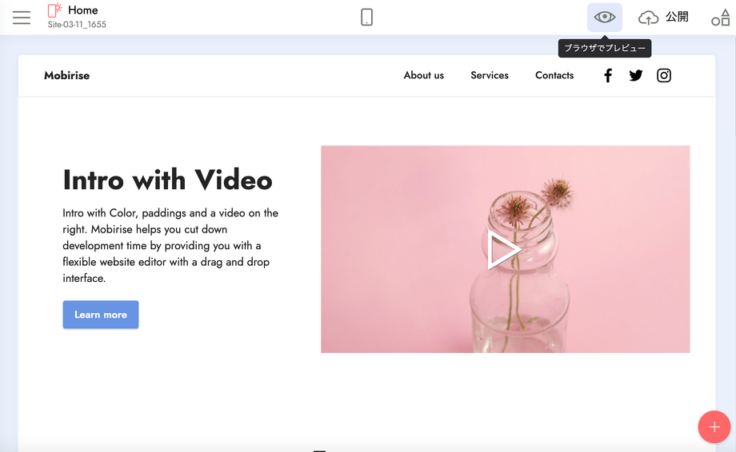Click the Site-03-11_1655 project name
Screen dimensions: 736x452
pyautogui.click(x=77, y=25)
